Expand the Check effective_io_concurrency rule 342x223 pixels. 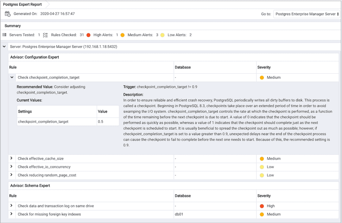[12, 166]
